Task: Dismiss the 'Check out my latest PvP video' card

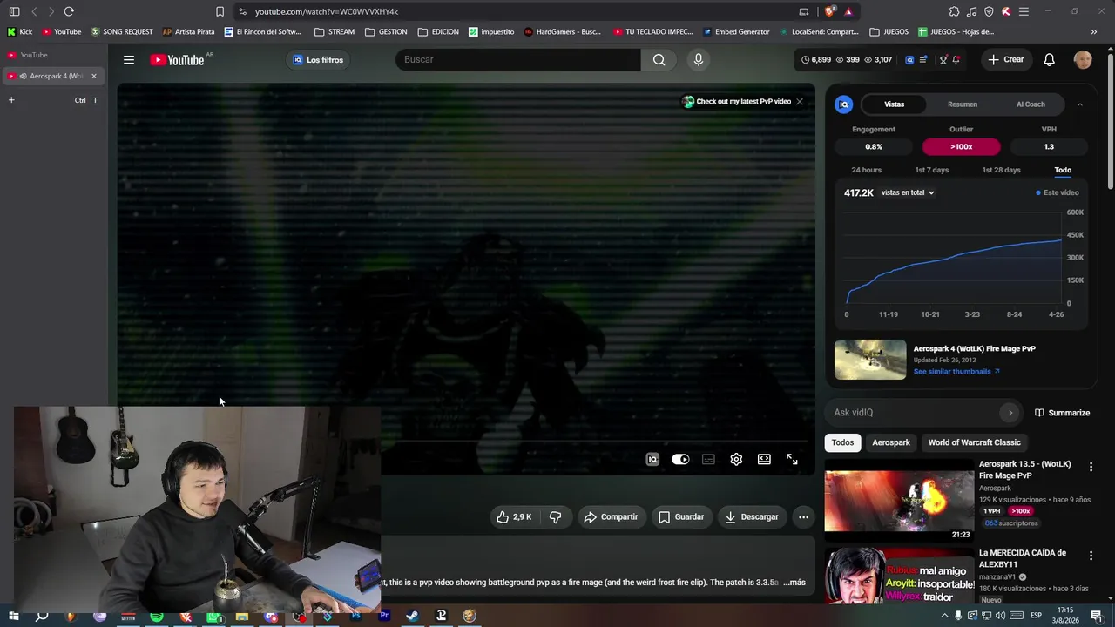Action: point(799,102)
